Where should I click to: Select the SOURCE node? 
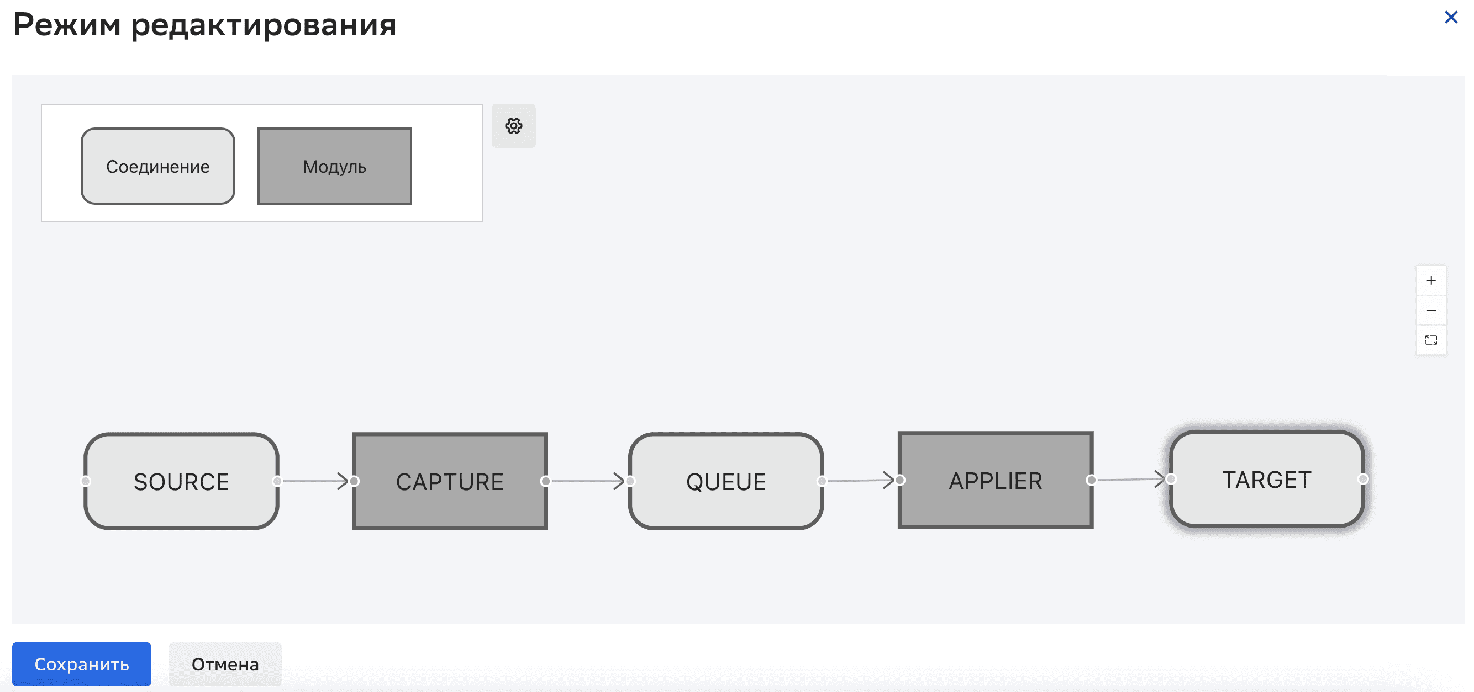pos(181,481)
